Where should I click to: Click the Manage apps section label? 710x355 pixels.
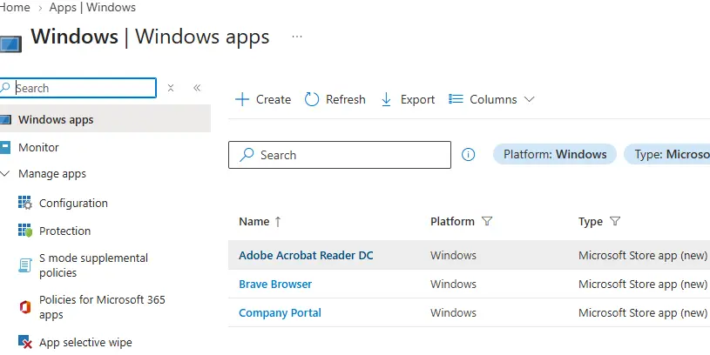pos(52,174)
